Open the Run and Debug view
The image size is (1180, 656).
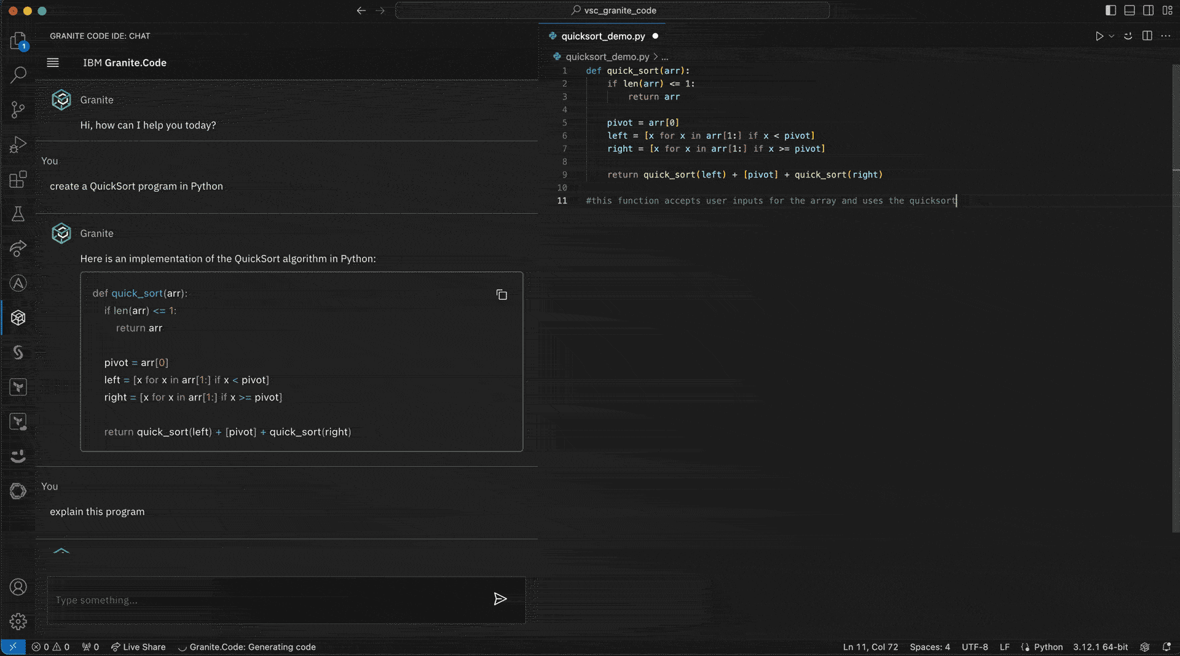pyautogui.click(x=18, y=144)
